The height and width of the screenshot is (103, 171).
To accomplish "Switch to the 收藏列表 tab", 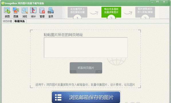I will 20,21.
